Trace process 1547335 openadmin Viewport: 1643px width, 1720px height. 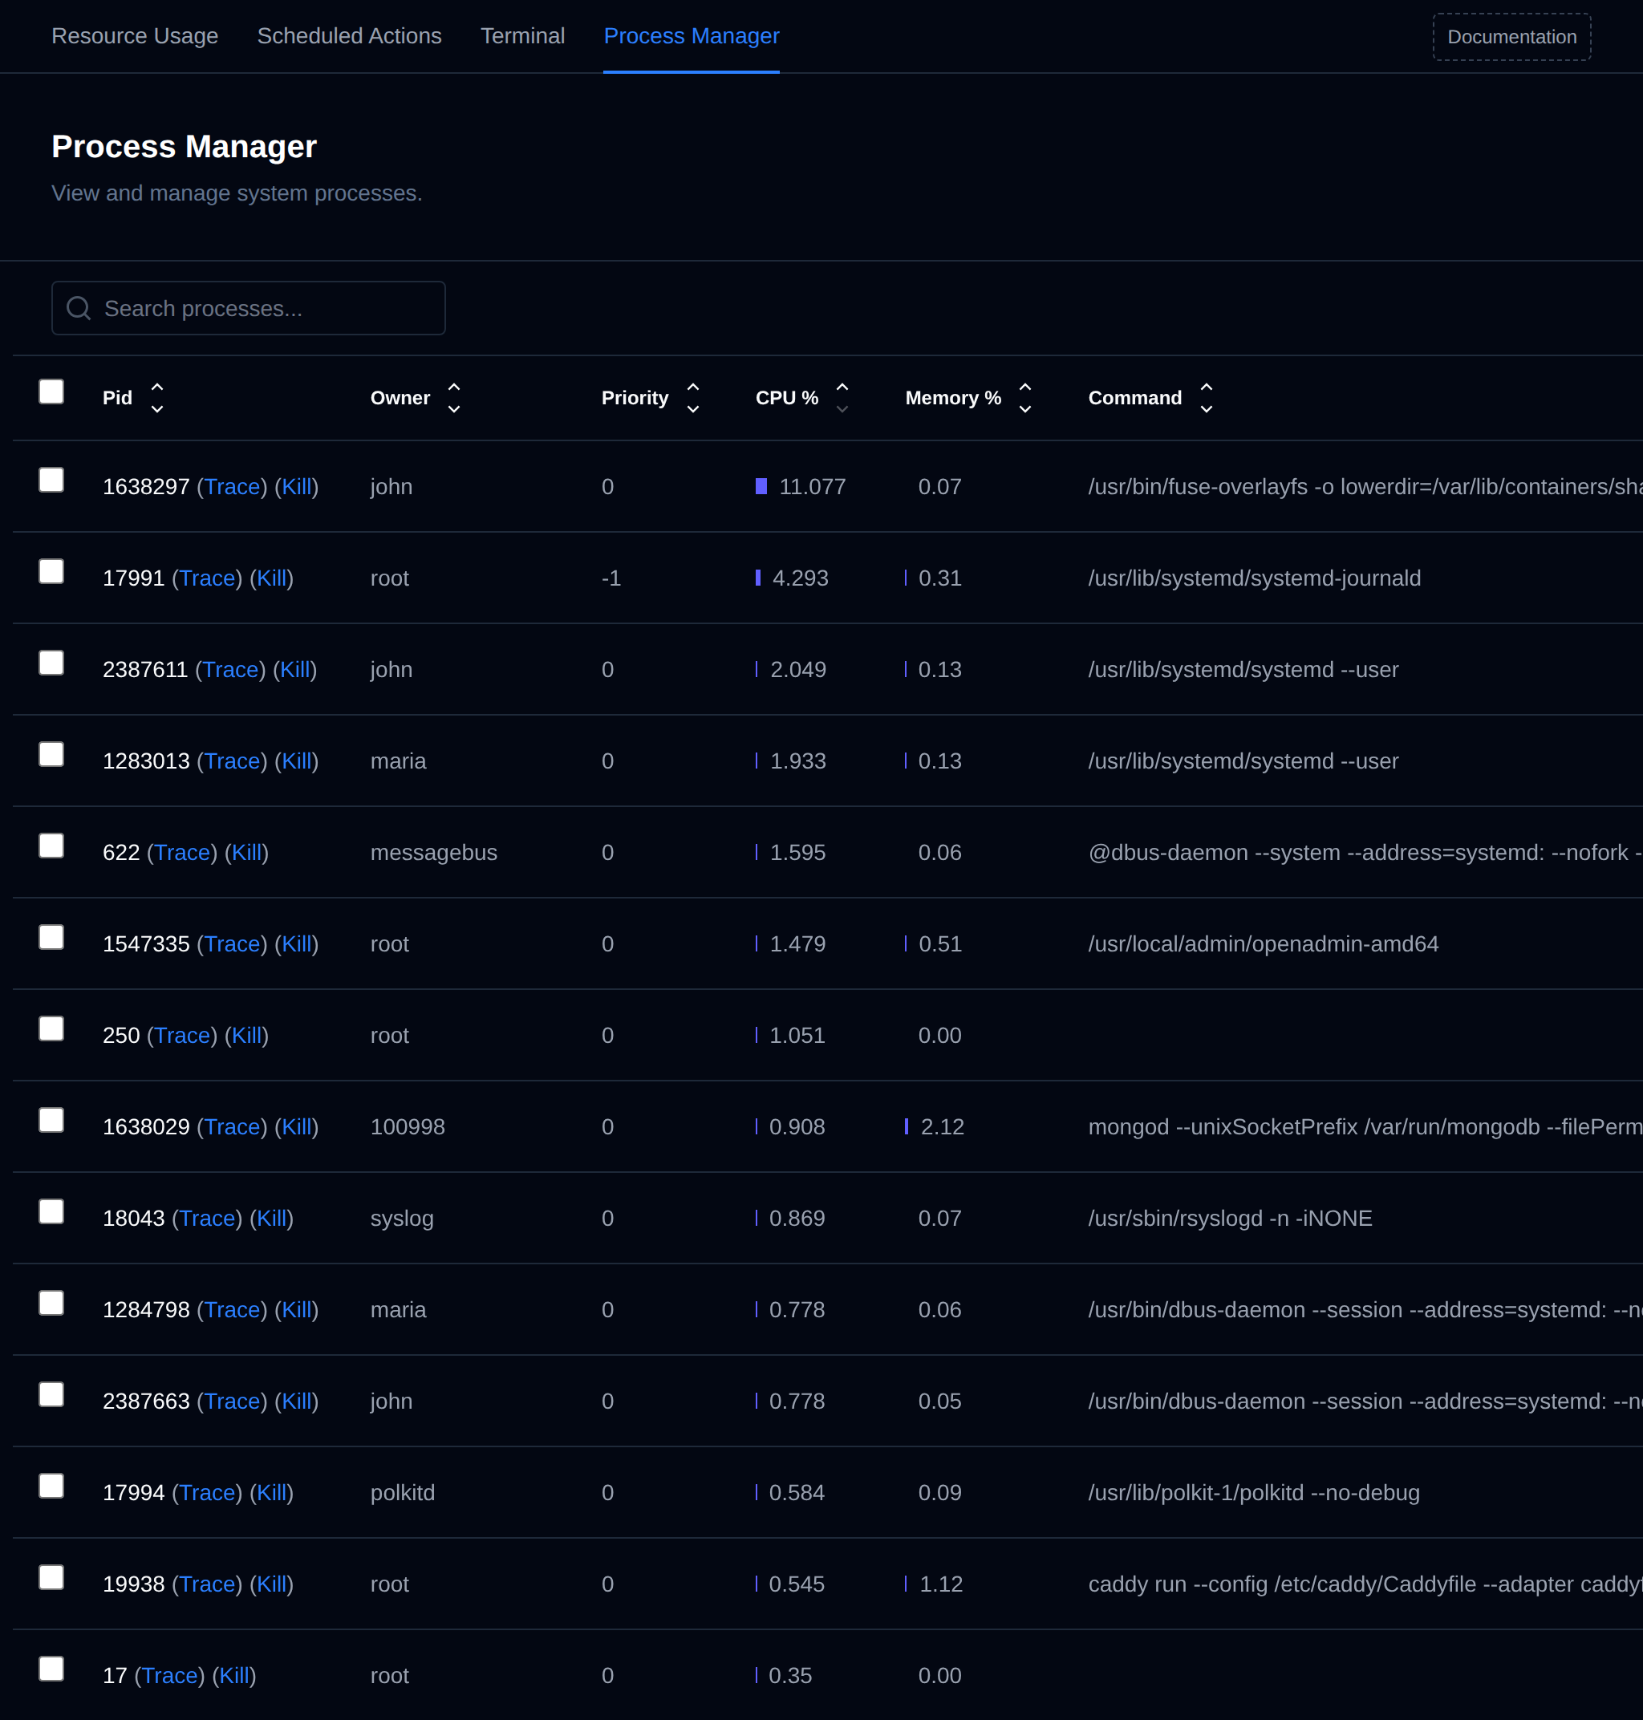pyautogui.click(x=232, y=945)
